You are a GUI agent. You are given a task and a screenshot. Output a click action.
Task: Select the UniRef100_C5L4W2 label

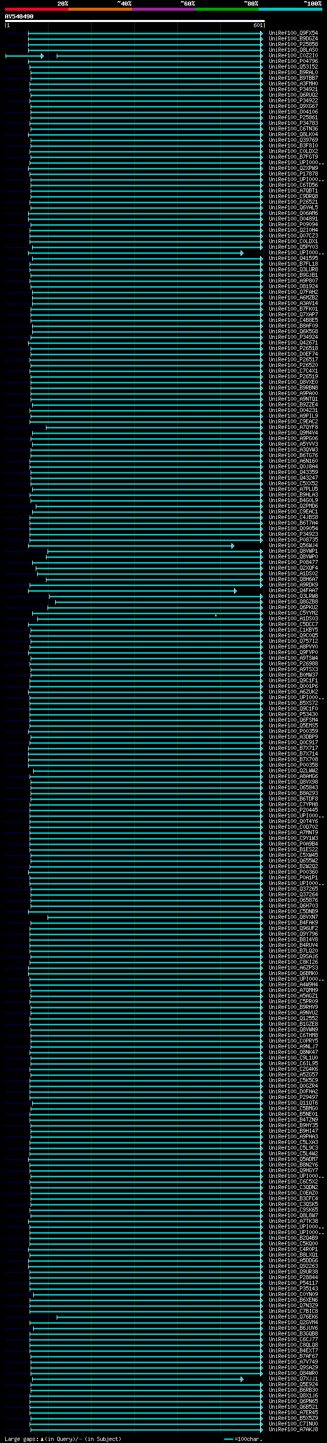point(293,1153)
